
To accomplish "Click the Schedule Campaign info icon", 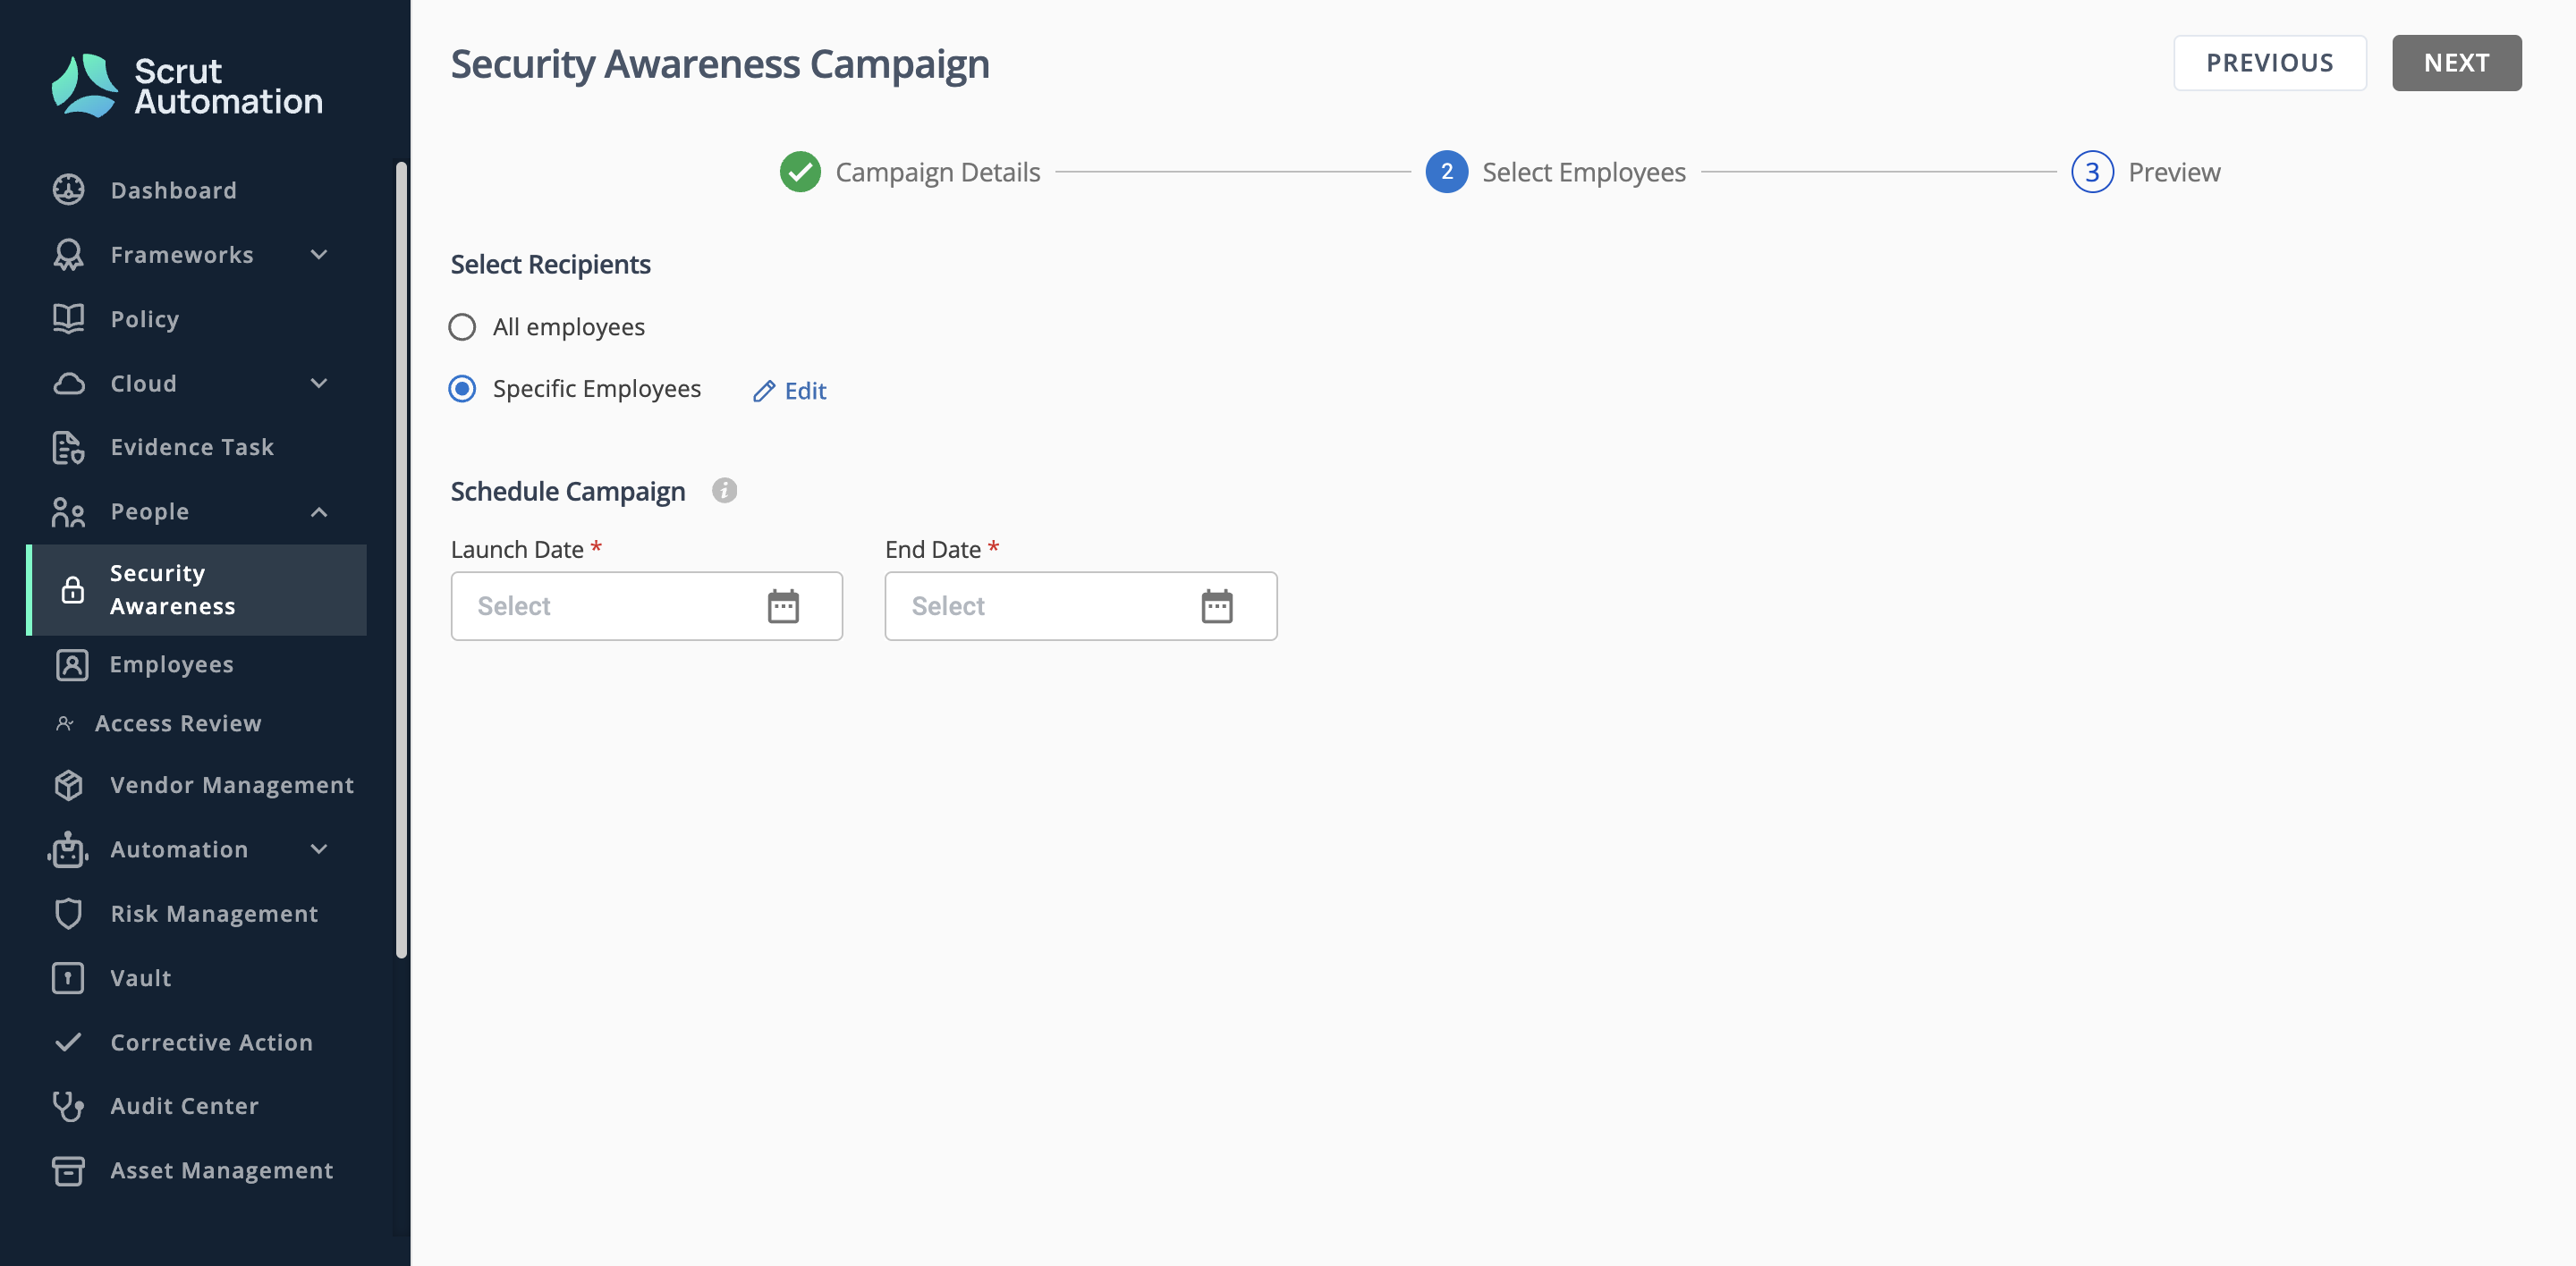I will pos(724,491).
